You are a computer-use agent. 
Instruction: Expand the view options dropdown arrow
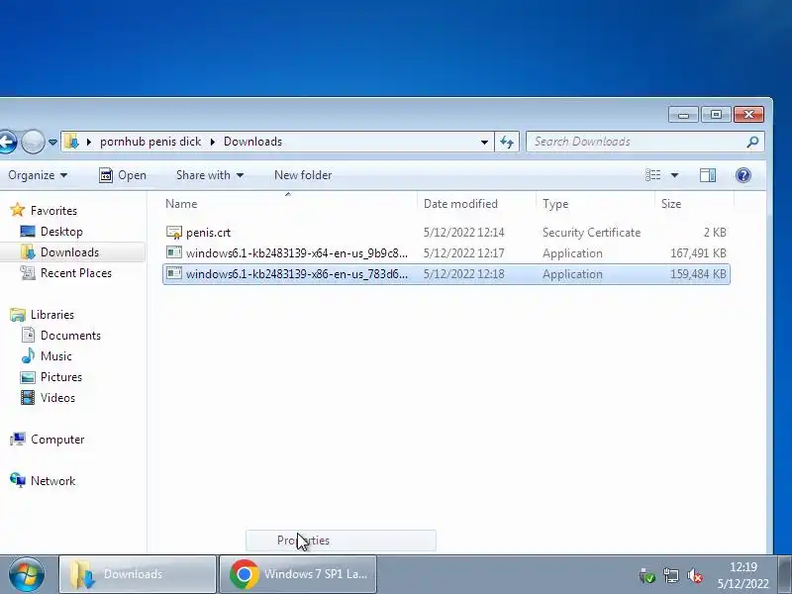pyautogui.click(x=674, y=175)
